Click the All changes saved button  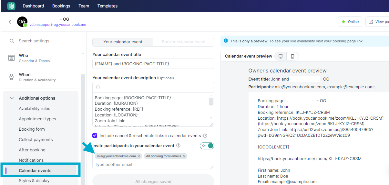[153, 180]
